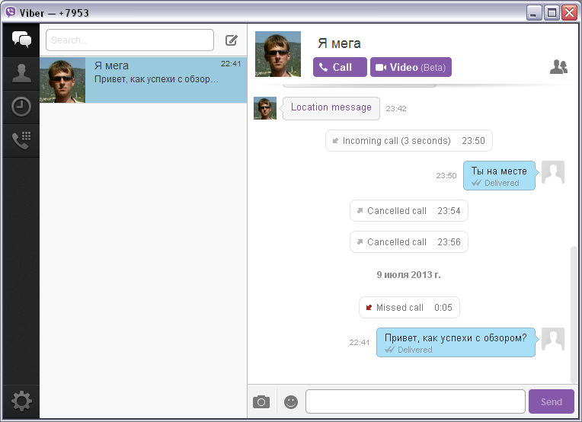Click the large contact photo in header
This screenshot has height=422, width=582.
tap(278, 54)
